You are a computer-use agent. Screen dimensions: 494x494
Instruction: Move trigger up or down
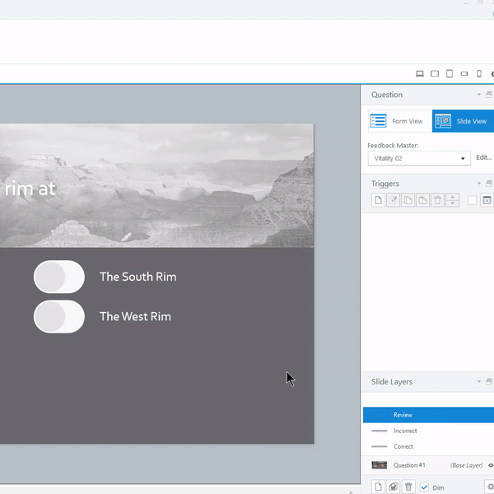452,200
